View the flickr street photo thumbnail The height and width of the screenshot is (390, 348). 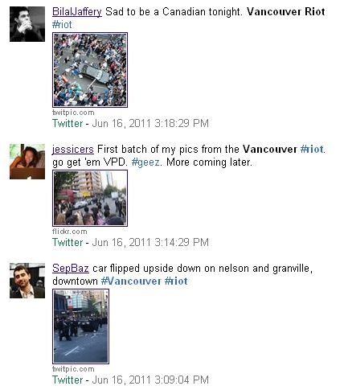[90, 199]
